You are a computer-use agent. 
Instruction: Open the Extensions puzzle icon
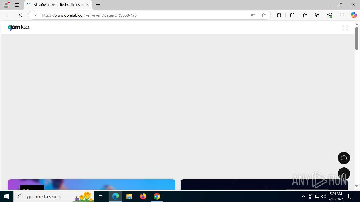(x=279, y=15)
